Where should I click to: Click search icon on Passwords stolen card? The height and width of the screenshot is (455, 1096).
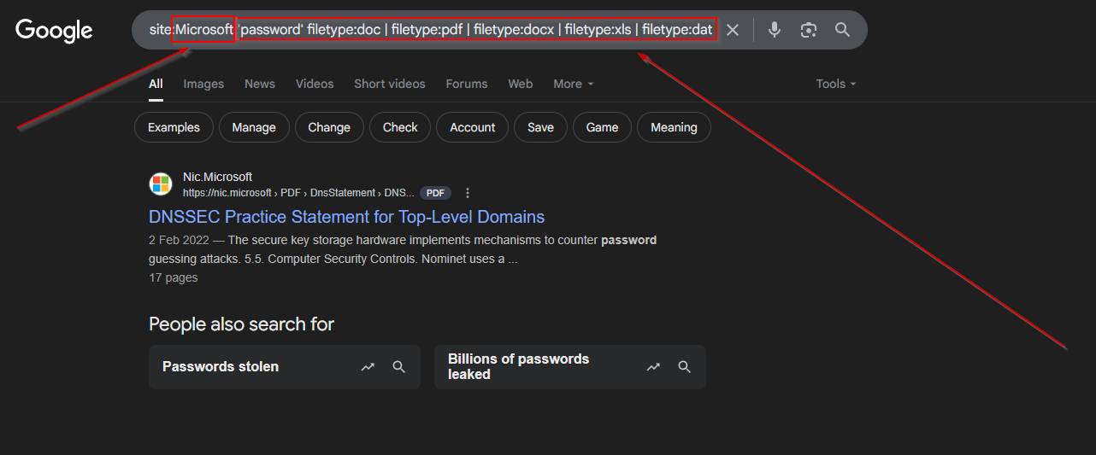point(399,367)
